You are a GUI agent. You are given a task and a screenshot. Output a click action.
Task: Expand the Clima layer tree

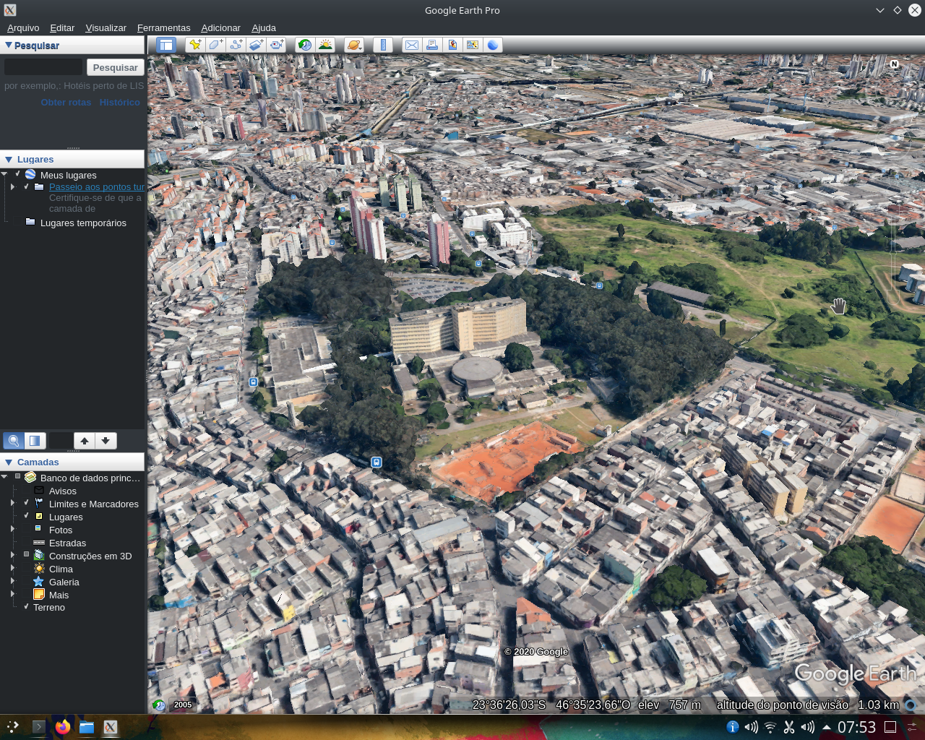tap(12, 568)
